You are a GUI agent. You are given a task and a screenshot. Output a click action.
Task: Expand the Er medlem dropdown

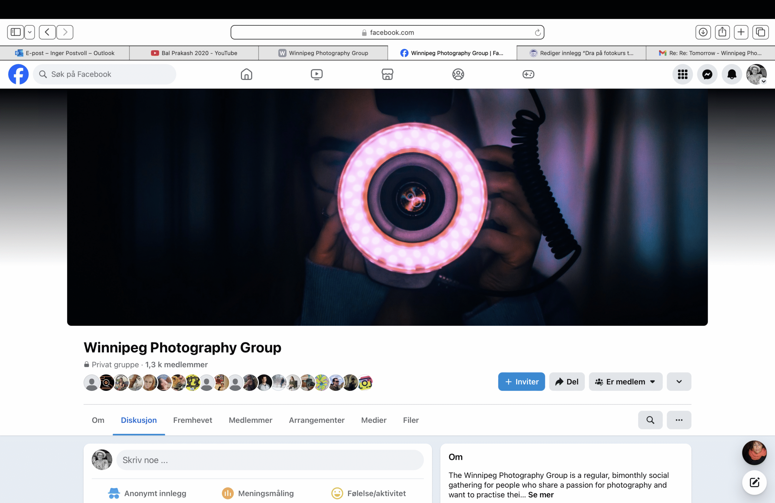[625, 382]
